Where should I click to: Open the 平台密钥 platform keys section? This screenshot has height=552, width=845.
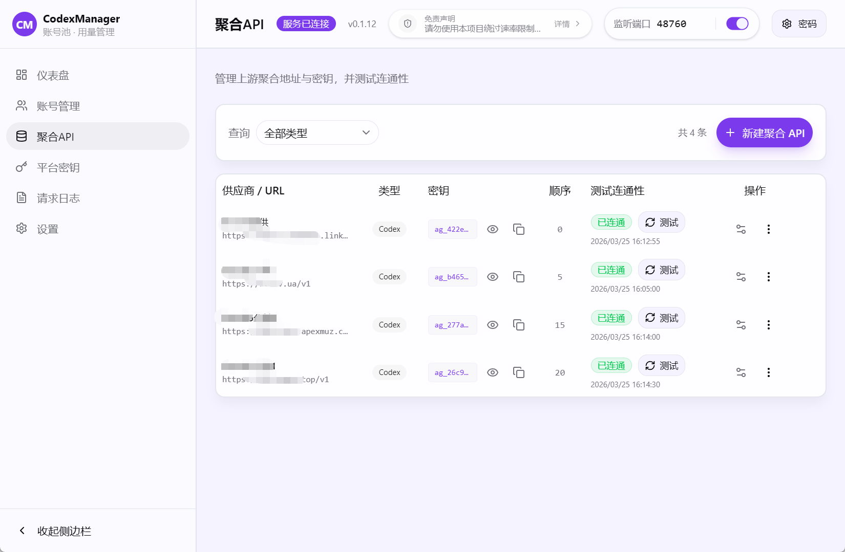click(x=58, y=167)
